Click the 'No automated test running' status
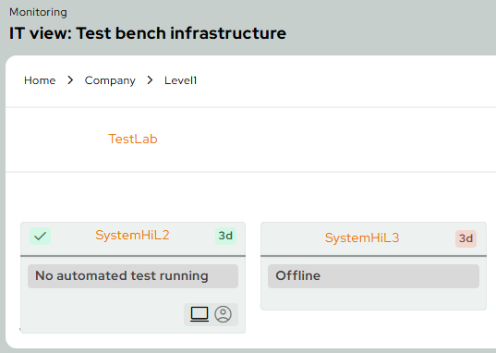The width and height of the screenshot is (496, 353). [133, 276]
